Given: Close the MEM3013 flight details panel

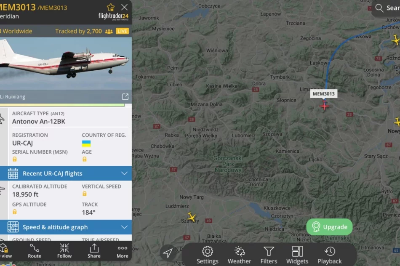Looking at the screenshot, I should coord(124,7).
